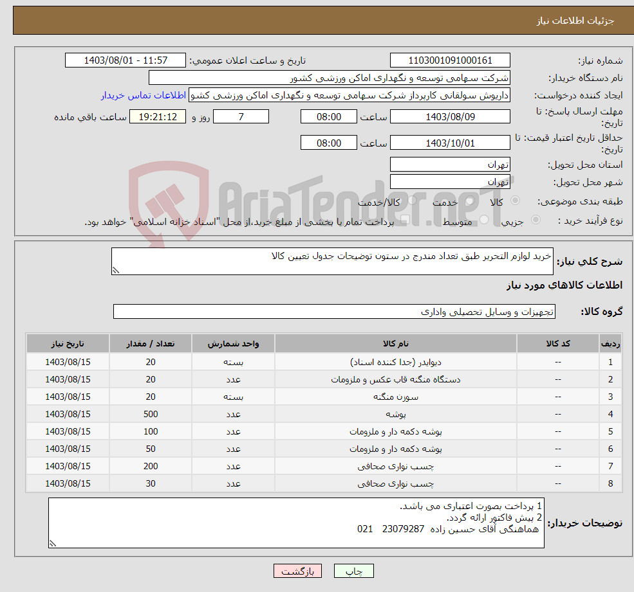Click the buyer organization name field

pyautogui.click(x=330, y=78)
